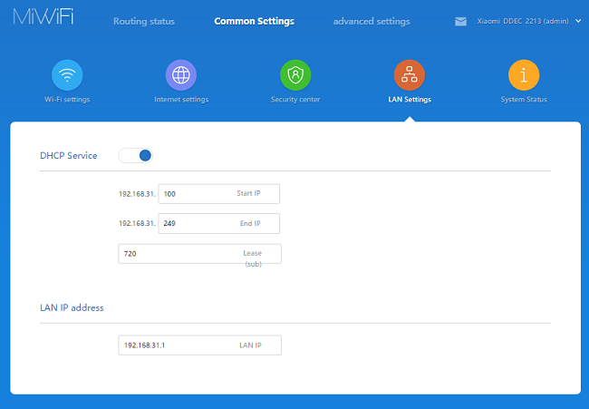This screenshot has width=589, height=409.
Task: Switch to the Routing status tab
Action: pyautogui.click(x=144, y=21)
